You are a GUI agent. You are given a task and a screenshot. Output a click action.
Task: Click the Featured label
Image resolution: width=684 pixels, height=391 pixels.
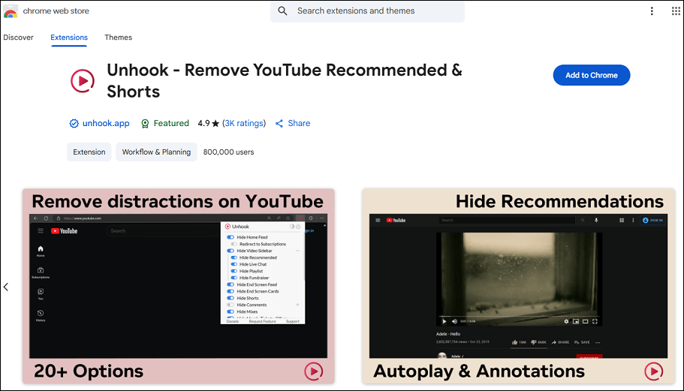[x=171, y=123]
